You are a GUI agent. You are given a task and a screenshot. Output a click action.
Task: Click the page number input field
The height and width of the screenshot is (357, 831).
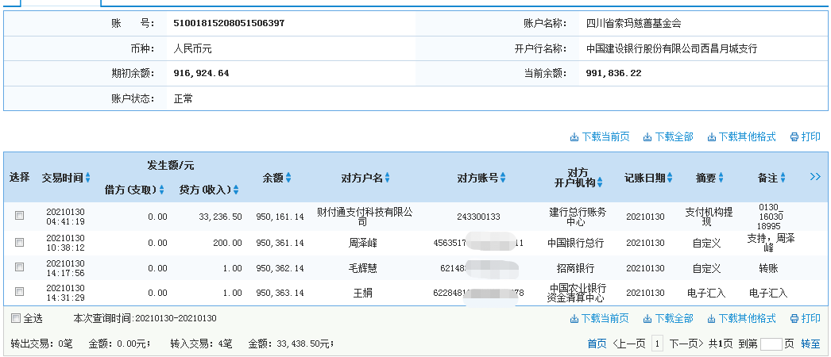point(771,344)
